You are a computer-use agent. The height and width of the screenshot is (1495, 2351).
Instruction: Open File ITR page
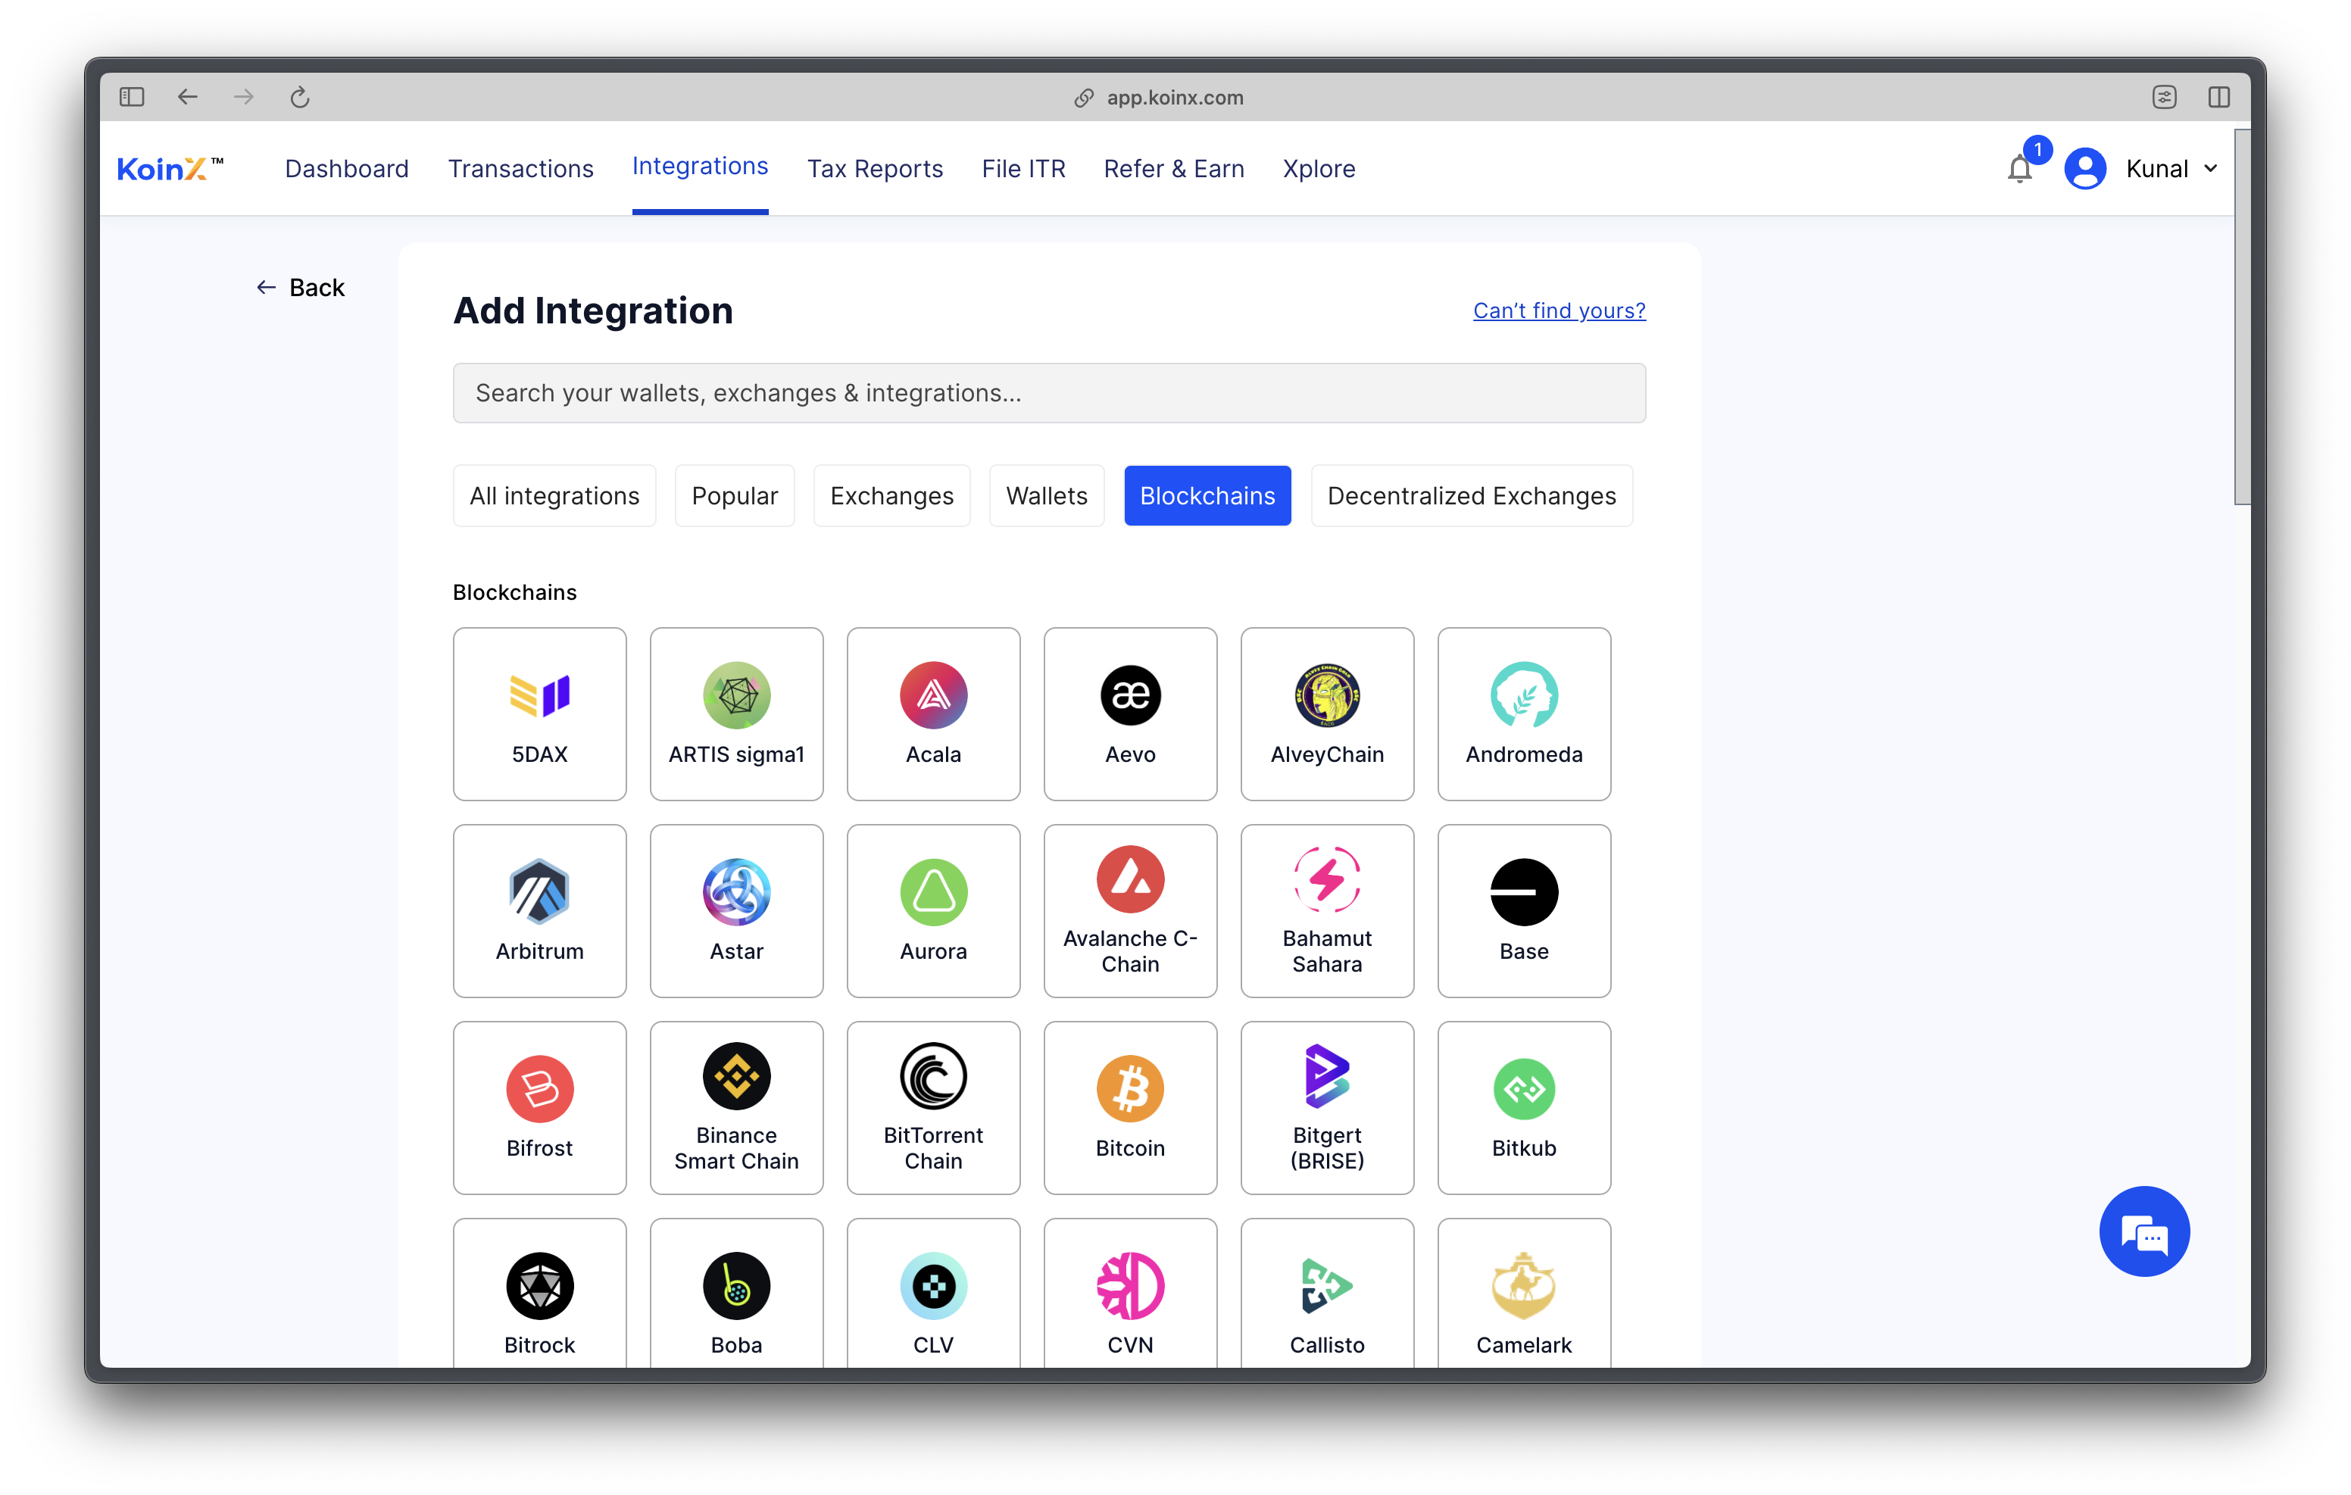click(x=1023, y=169)
